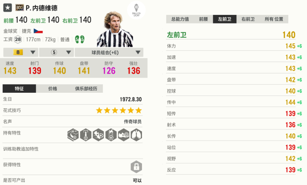This screenshot has height=185, width=307.
Task: Open the enhancement level 8 dropdown
Action: 20,53
